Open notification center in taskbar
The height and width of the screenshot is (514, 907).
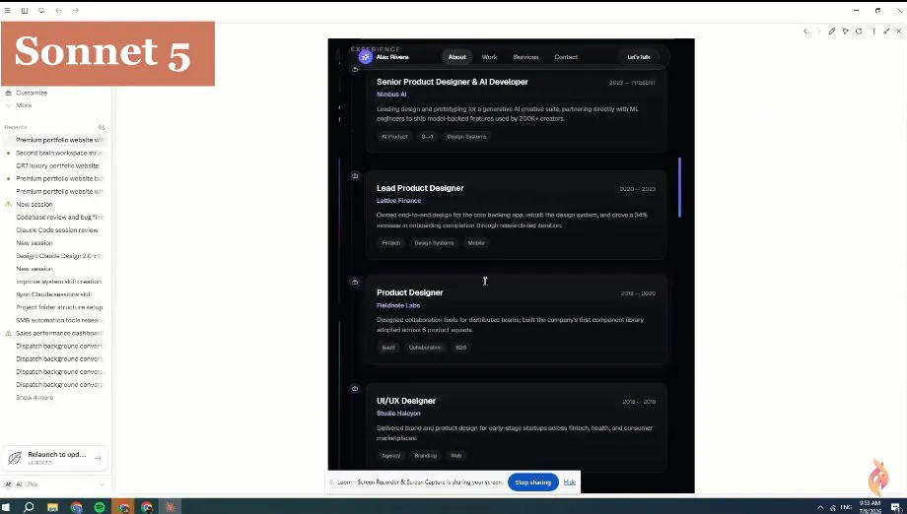click(896, 508)
